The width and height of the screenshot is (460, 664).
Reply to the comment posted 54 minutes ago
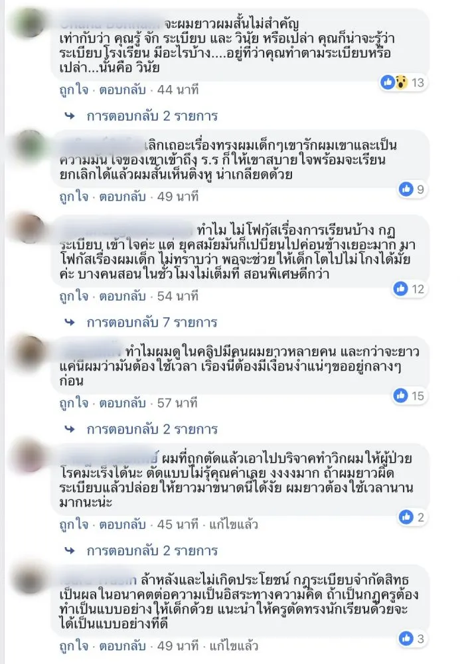click(x=122, y=296)
